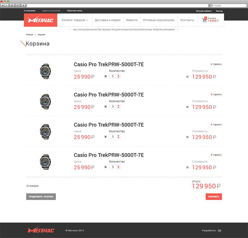Click the Главная breadcrumb link
Screen dimensions: 248x238
coord(29,34)
